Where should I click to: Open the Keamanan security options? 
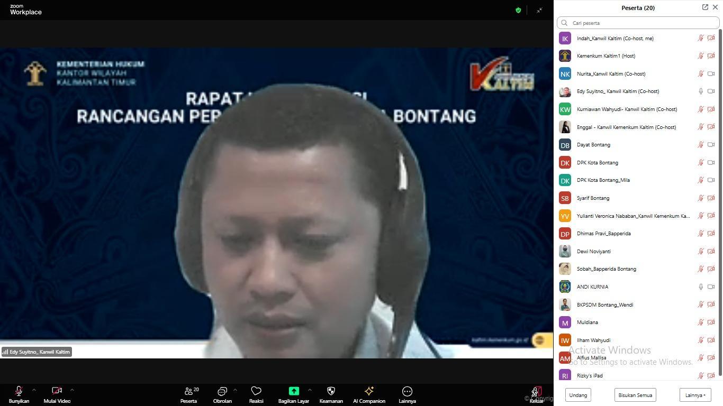click(331, 394)
